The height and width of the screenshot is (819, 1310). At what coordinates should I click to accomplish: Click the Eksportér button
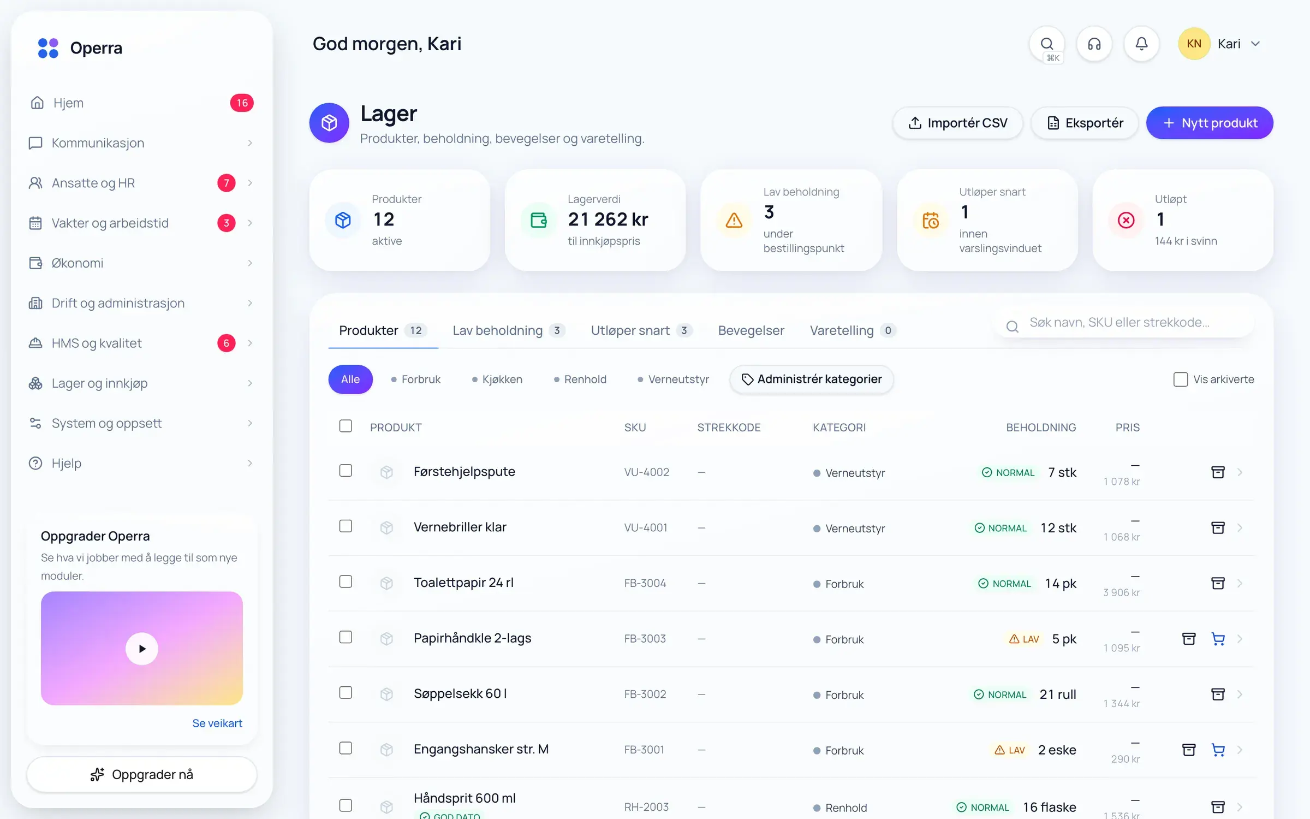click(x=1085, y=123)
